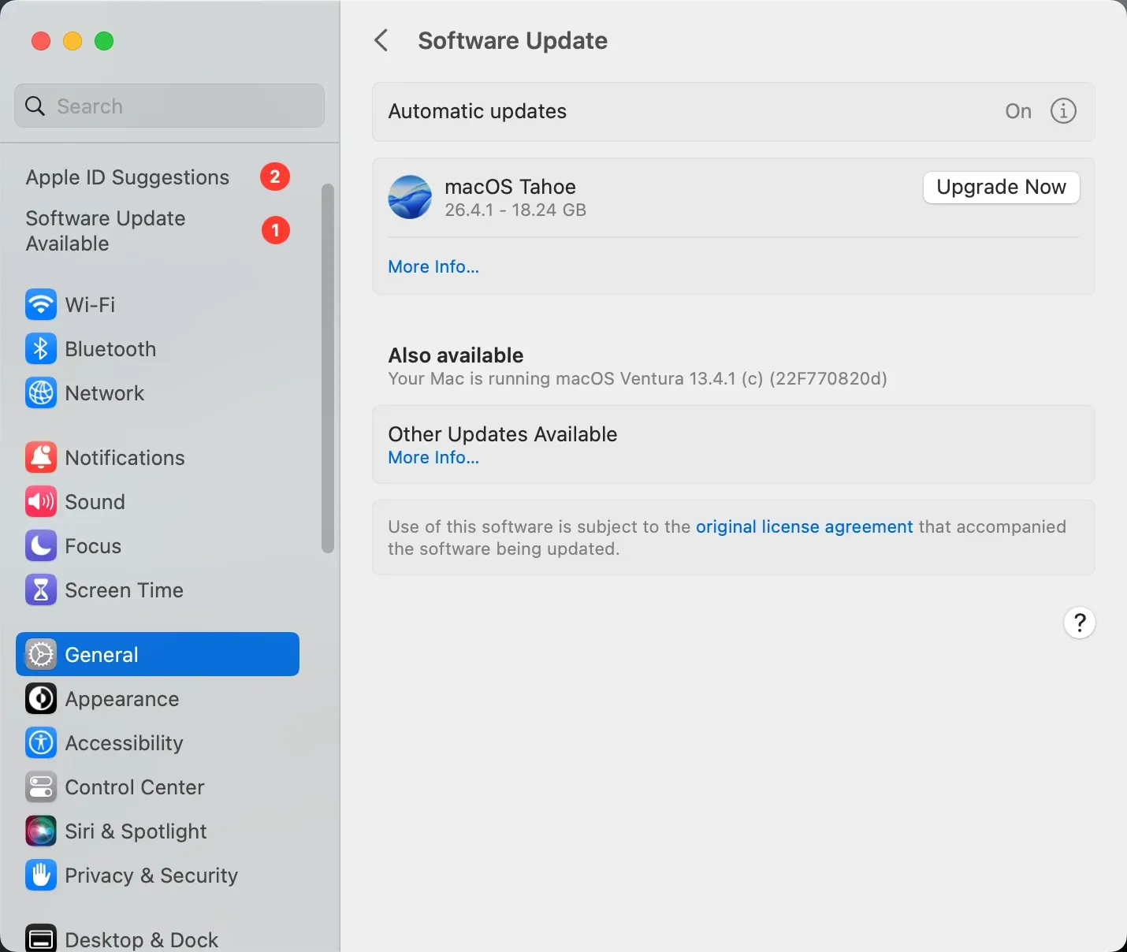1127x952 pixels.
Task: Open help with the question mark button
Action: [x=1080, y=623]
